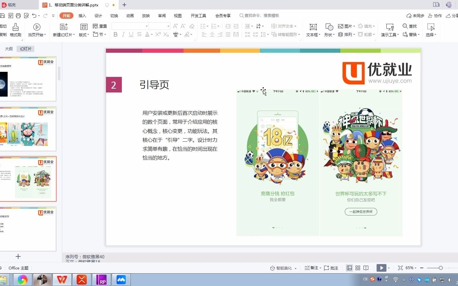This screenshot has width=458, height=286.
Task: Open a new document tab with plus
Action: coord(124,5)
